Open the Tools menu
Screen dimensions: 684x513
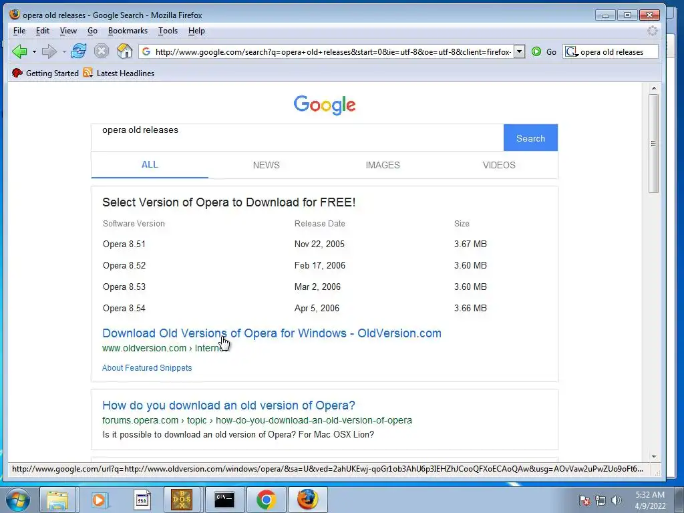[x=168, y=31]
